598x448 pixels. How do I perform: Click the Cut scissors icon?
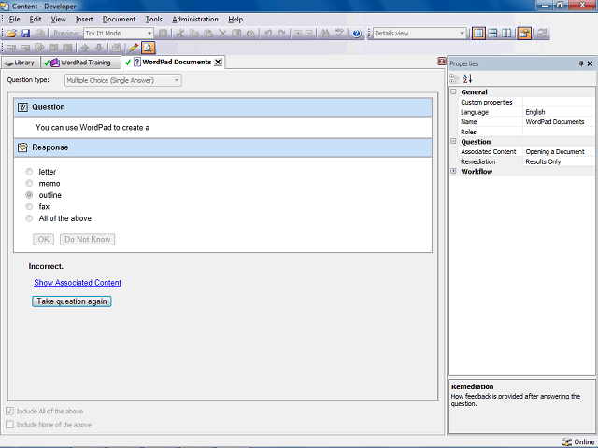click(x=180, y=34)
